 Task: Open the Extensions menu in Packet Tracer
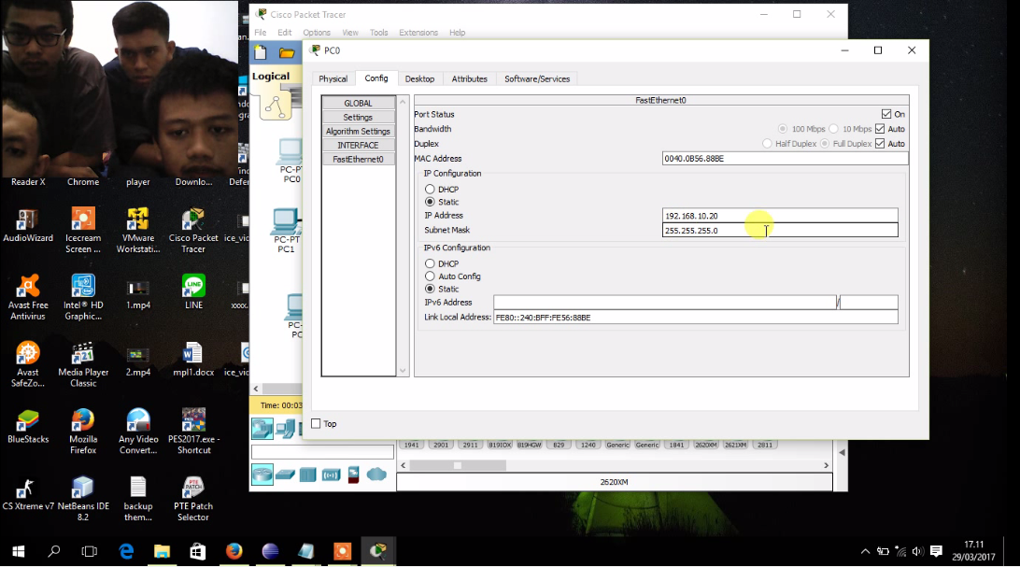click(x=418, y=33)
